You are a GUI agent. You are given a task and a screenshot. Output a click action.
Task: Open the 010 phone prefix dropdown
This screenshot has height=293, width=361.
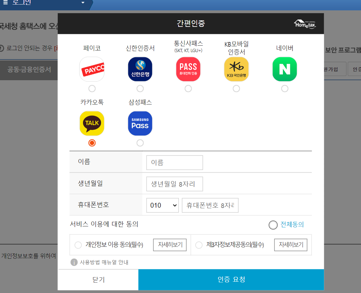coord(162,205)
